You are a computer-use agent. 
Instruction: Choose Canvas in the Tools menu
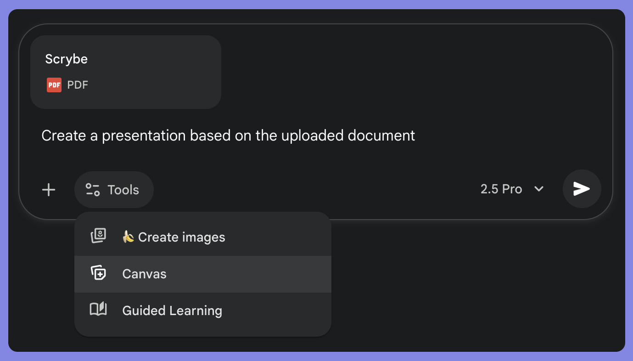coord(203,274)
